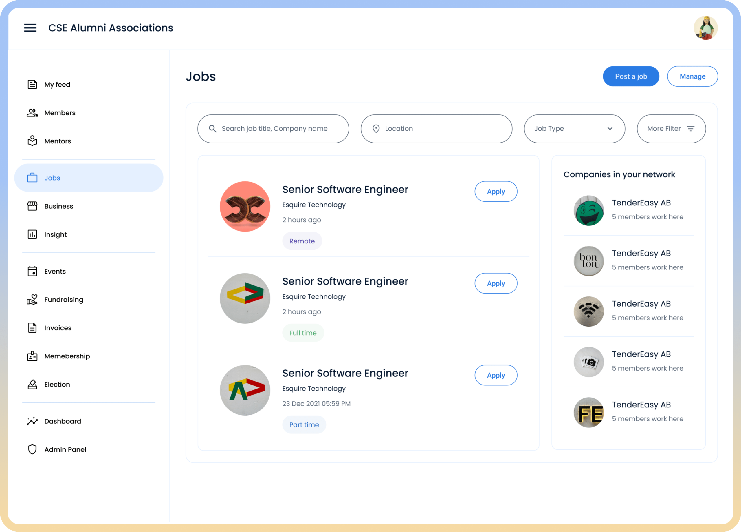Open Mentors from the sidebar icon
Image resolution: width=741 pixels, height=532 pixels.
(x=32, y=141)
